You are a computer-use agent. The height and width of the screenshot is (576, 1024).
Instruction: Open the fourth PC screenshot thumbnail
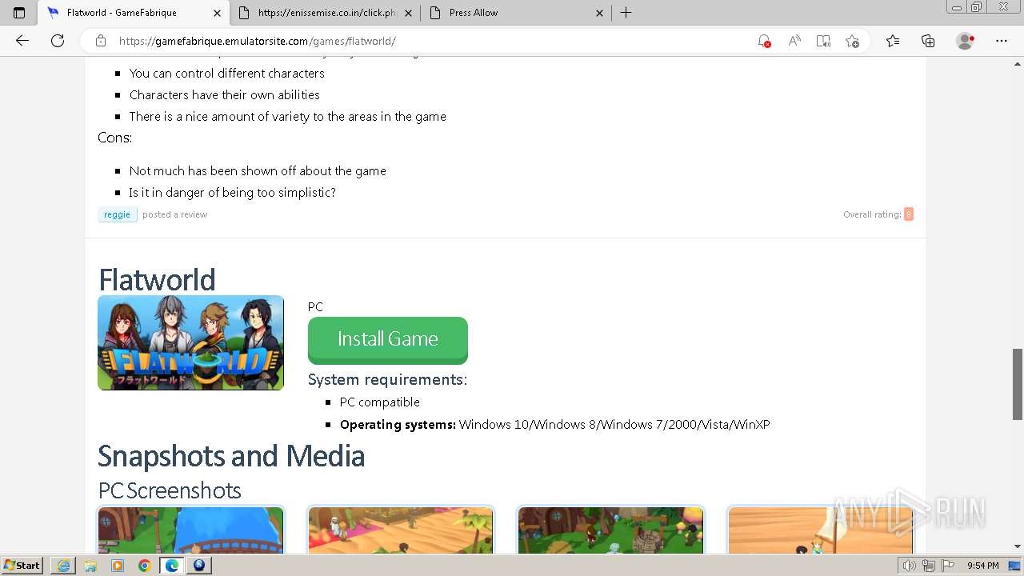click(x=820, y=530)
